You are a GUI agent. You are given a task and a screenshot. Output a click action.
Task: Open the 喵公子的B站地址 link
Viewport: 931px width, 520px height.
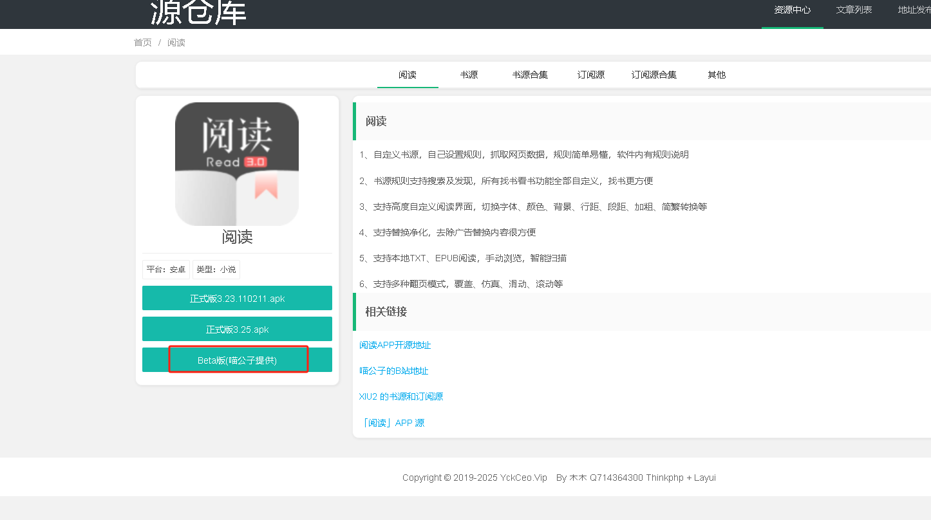click(394, 371)
